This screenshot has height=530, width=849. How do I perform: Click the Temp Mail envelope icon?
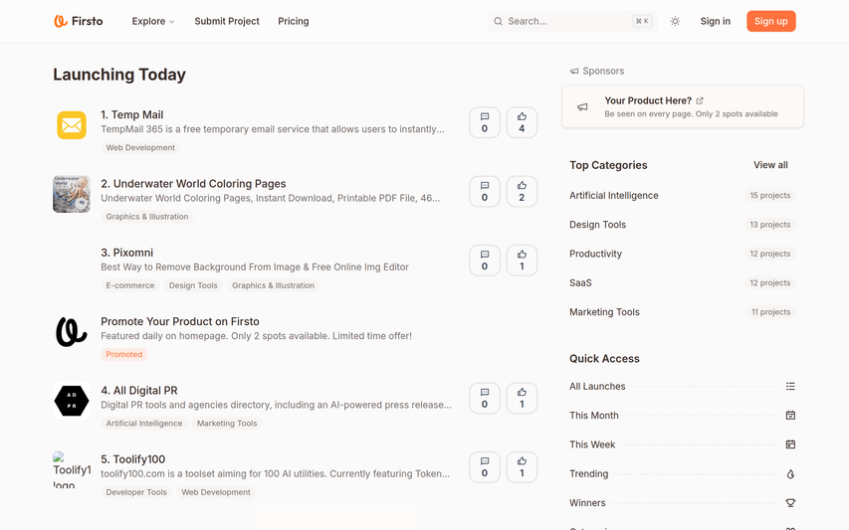click(72, 125)
